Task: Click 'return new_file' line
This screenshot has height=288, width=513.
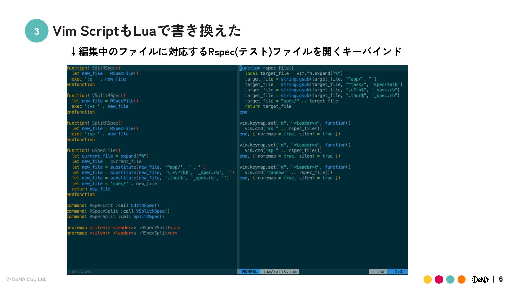Action: [x=91, y=189]
